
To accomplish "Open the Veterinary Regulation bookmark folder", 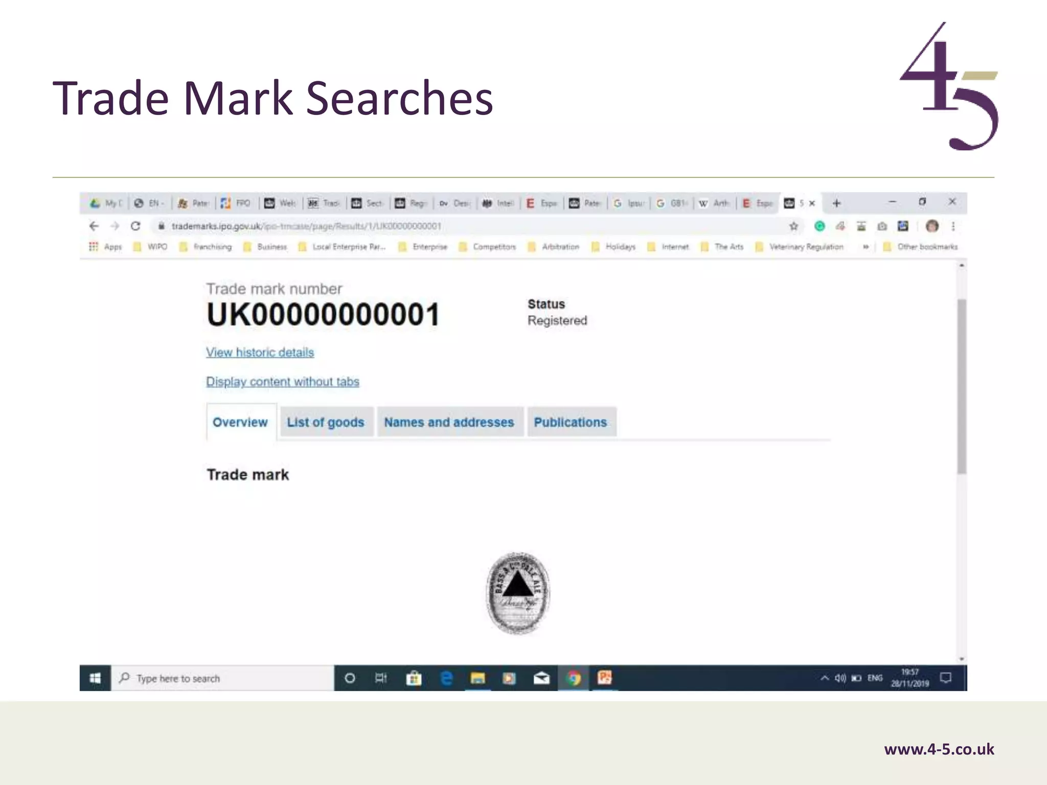I will coord(800,247).
